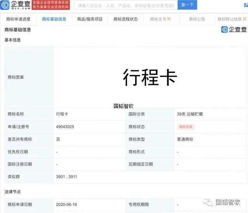248x213 pixels.
Task: Focus the company name search input field
Action: pyautogui.click(x=126, y=5)
